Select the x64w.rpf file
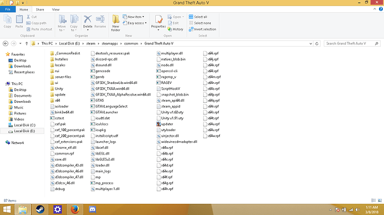384x215 pixels. point(211,136)
